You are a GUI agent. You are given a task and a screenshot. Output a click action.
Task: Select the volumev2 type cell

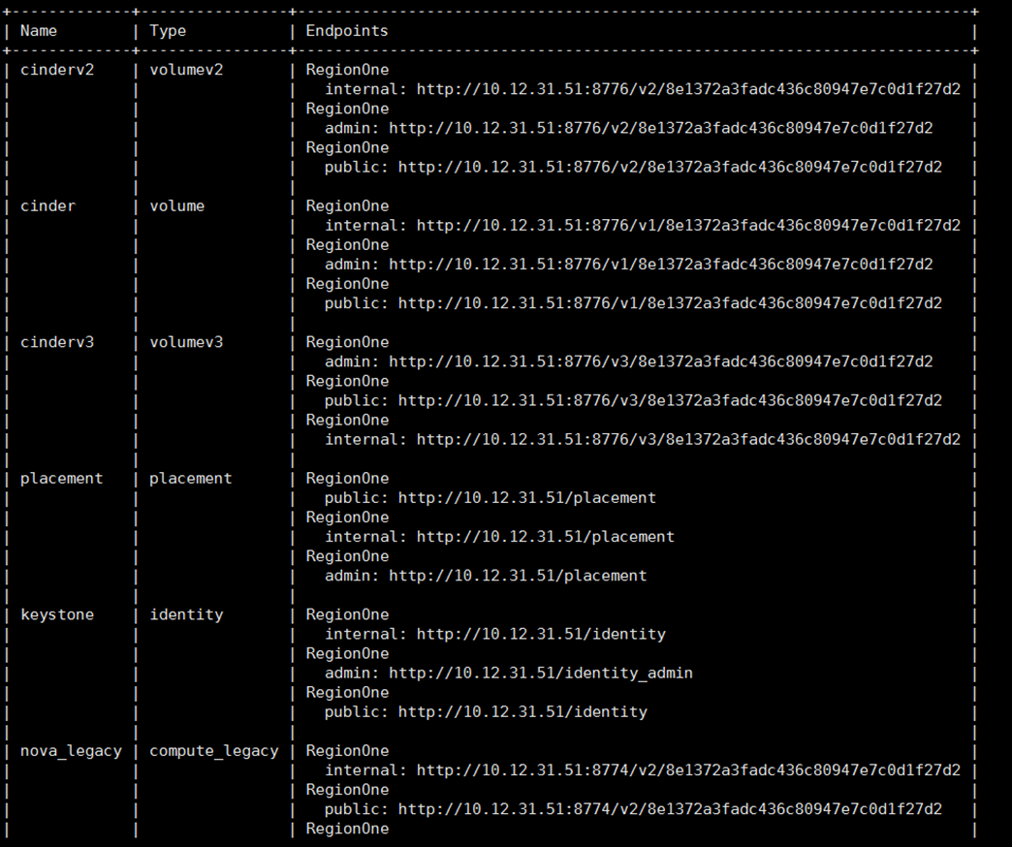[186, 70]
